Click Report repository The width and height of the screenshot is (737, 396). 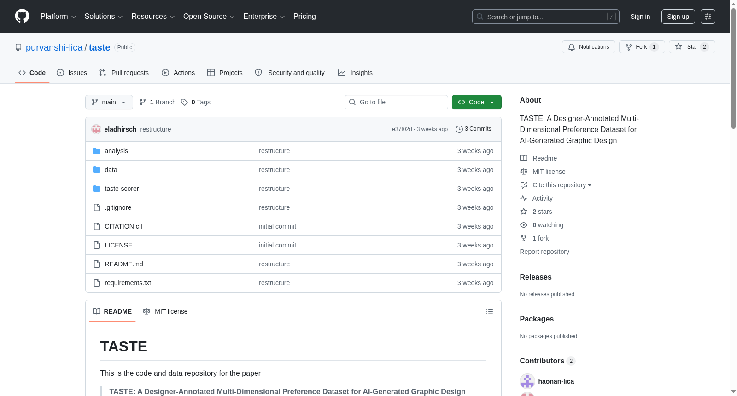544,252
